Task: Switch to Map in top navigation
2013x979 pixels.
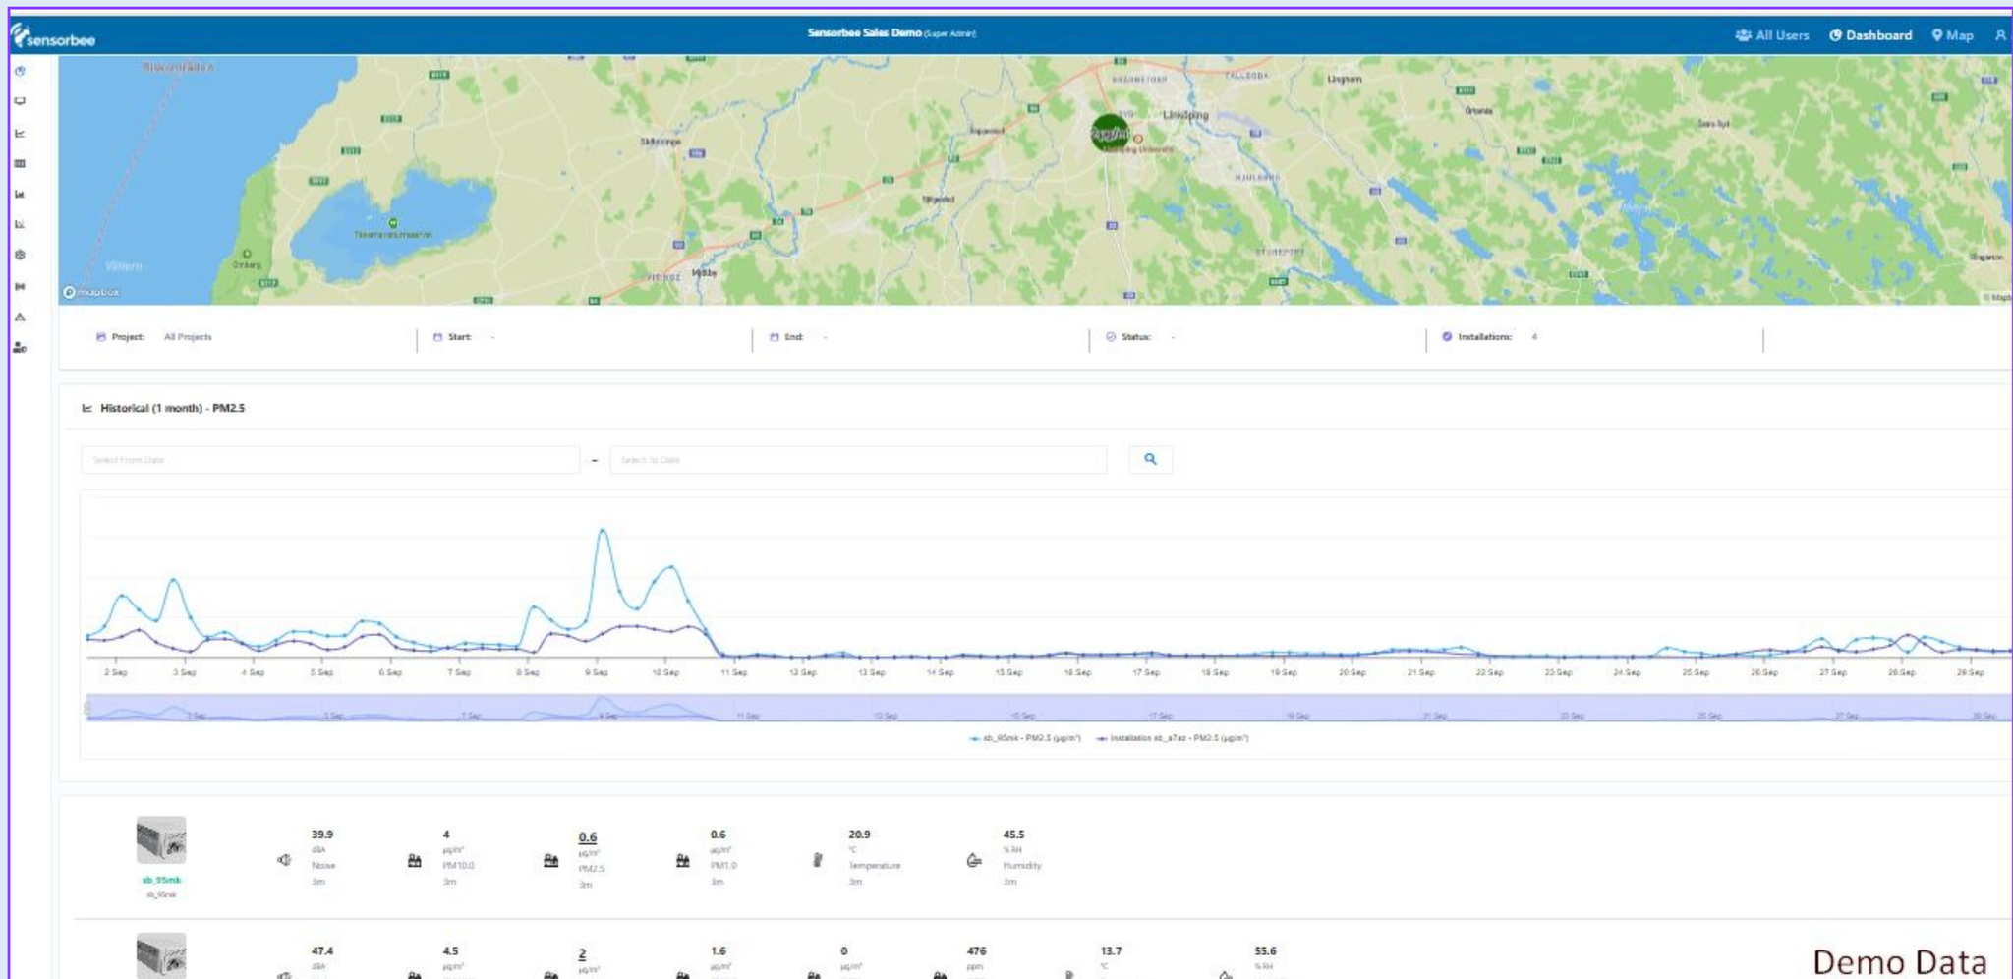Action: (x=1952, y=35)
